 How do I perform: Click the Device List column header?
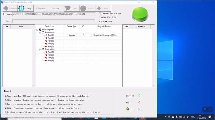pyautogui.click(x=49, y=26)
